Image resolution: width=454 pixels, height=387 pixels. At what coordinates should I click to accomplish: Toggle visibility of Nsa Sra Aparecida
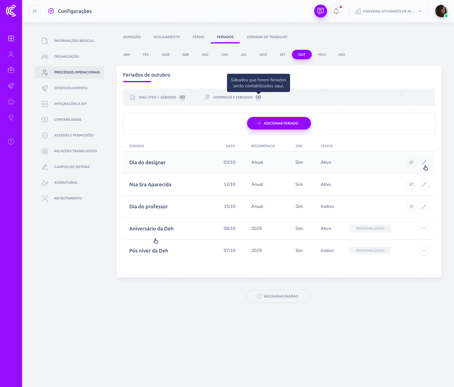click(x=411, y=184)
